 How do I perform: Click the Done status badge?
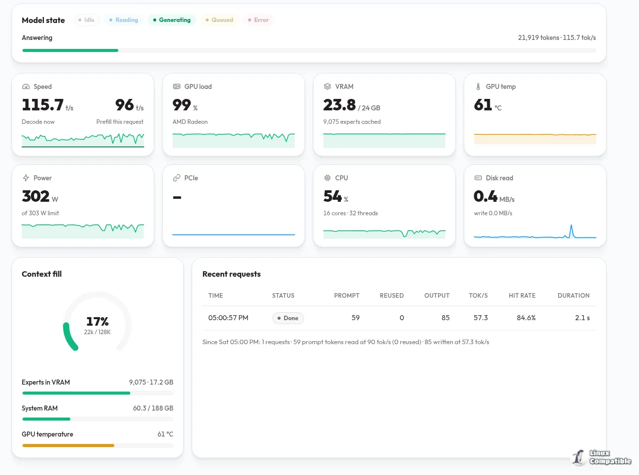coord(288,318)
